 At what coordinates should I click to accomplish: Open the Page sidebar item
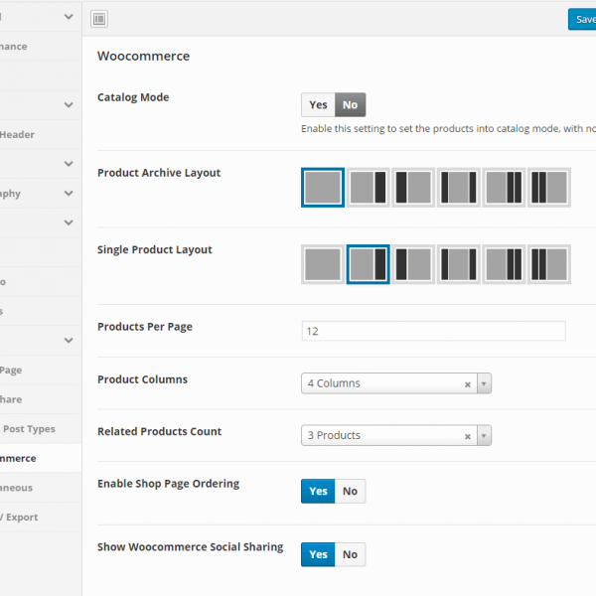(x=11, y=371)
